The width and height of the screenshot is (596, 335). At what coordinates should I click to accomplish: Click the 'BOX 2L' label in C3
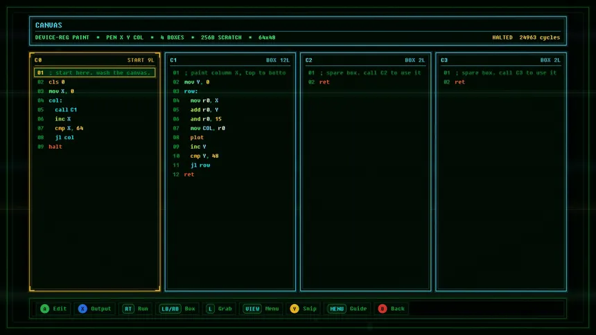point(550,60)
